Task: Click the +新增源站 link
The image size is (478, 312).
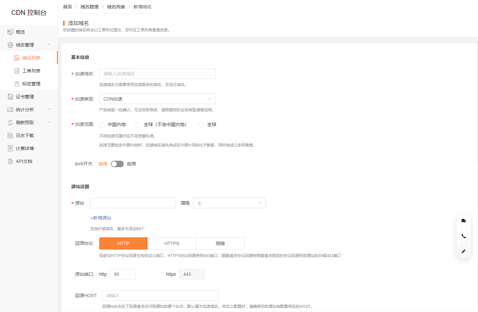Action: [x=101, y=218]
